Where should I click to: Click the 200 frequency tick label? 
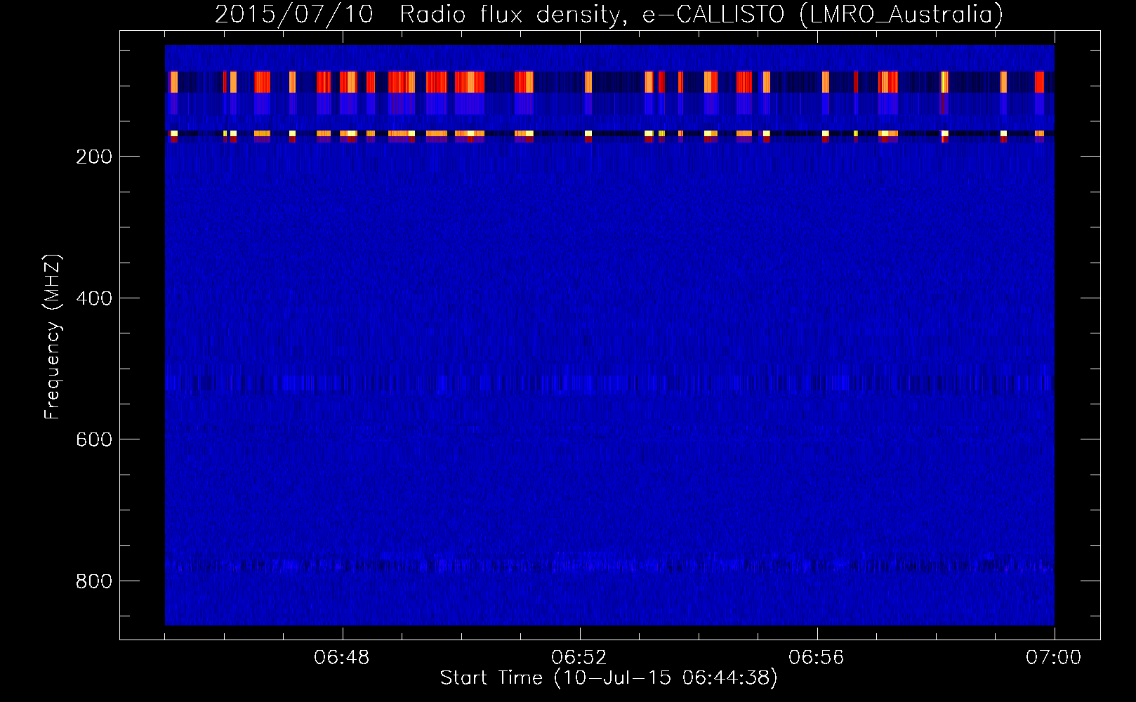pyautogui.click(x=94, y=157)
